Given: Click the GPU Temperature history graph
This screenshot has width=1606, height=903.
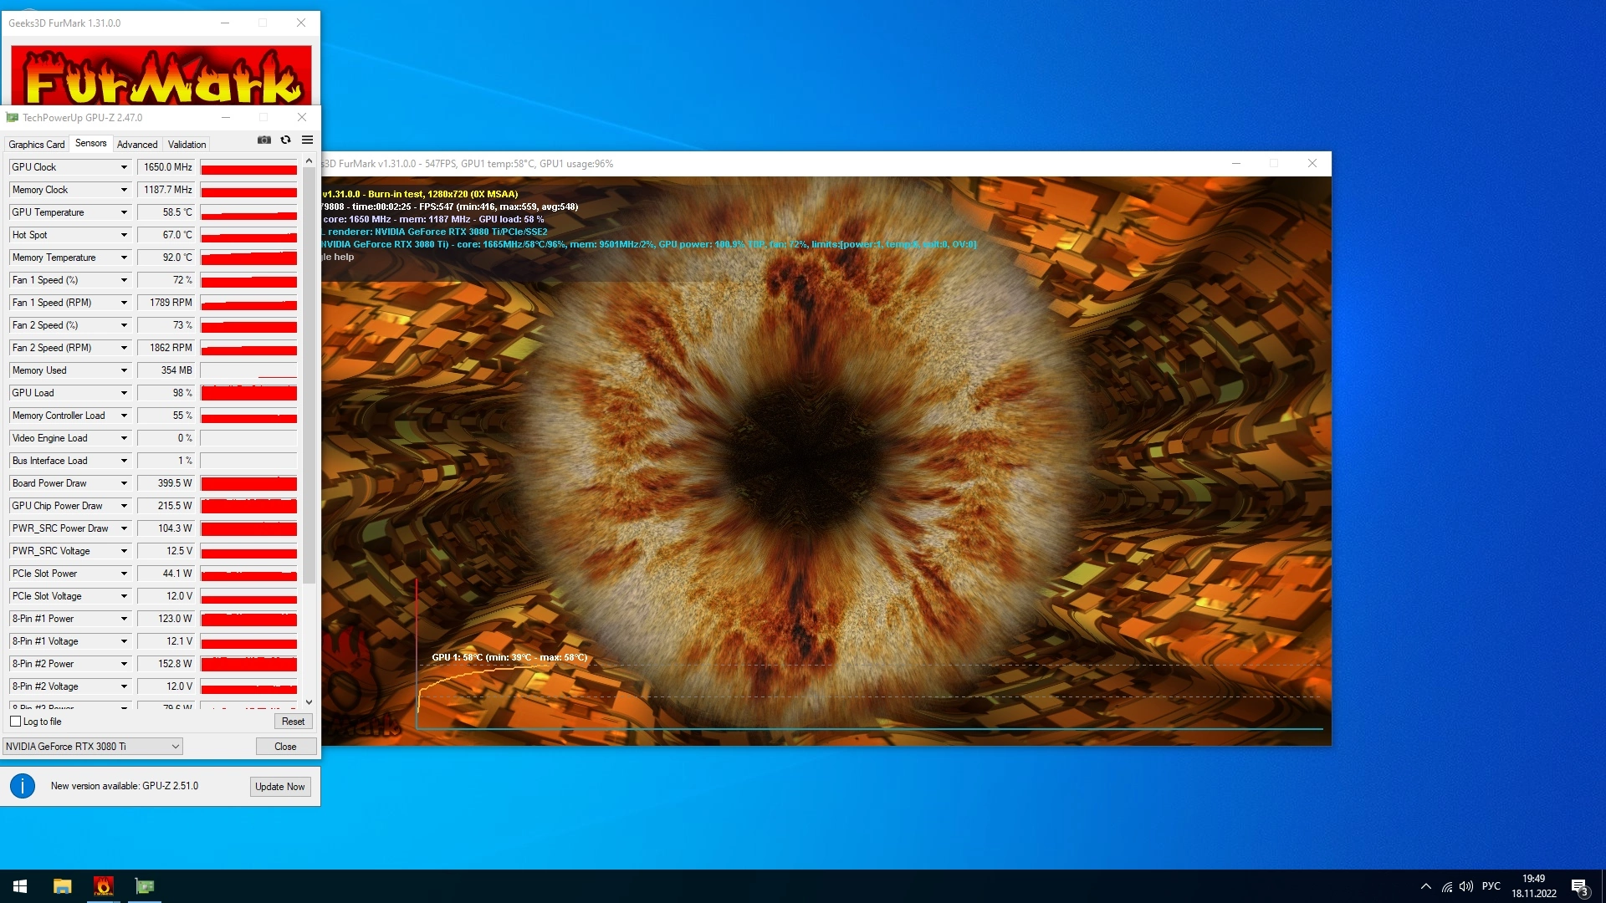Looking at the screenshot, I should pos(248,212).
